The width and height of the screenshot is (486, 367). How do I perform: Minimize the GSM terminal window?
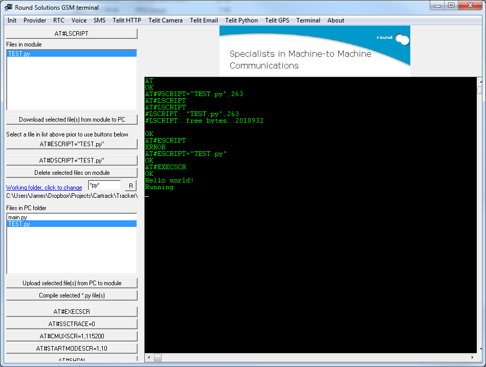tap(437, 6)
